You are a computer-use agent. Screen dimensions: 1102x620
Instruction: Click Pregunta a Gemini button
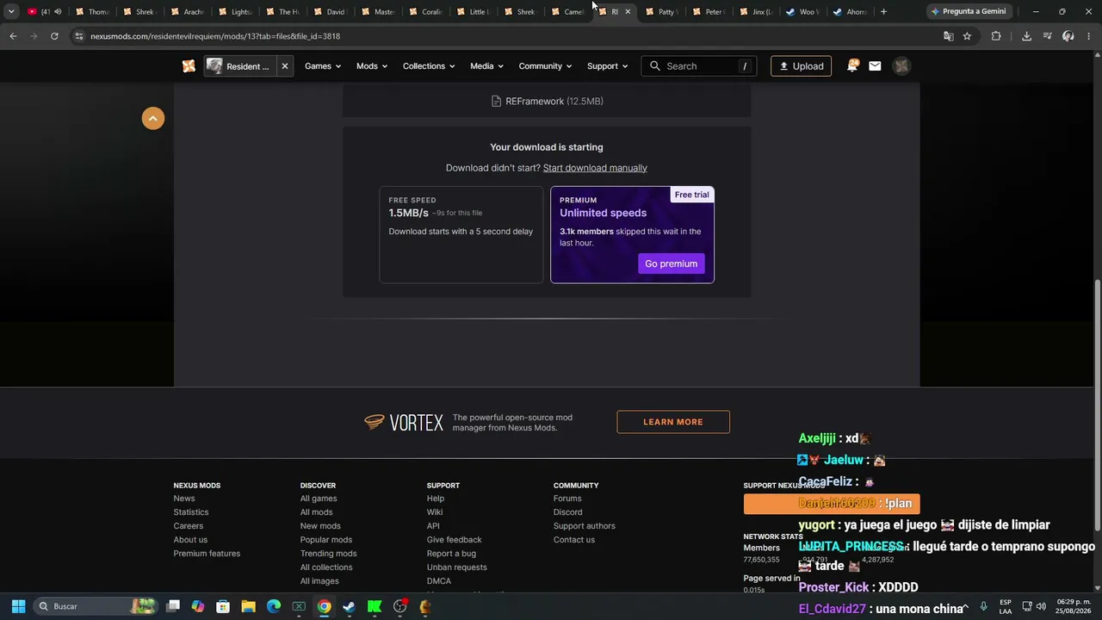coord(969,12)
